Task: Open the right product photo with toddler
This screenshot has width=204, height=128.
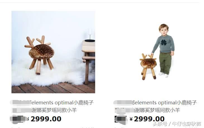Action: [x=157, y=52]
